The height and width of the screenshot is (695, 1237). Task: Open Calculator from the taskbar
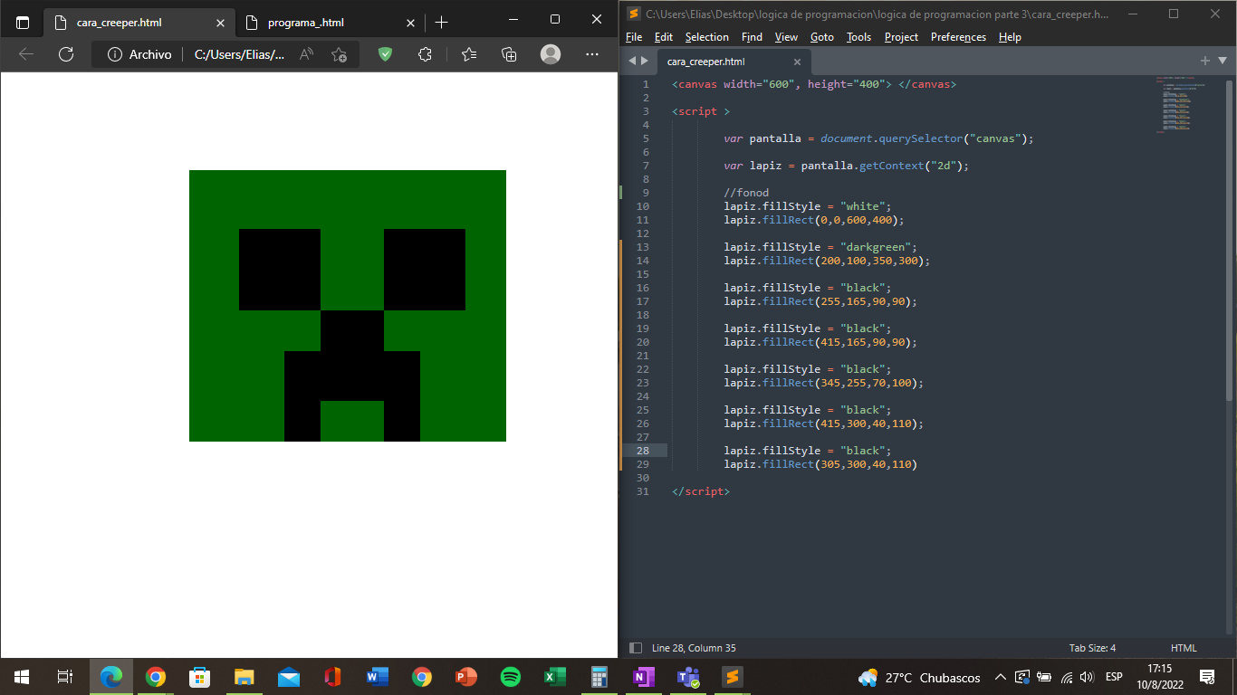[599, 677]
